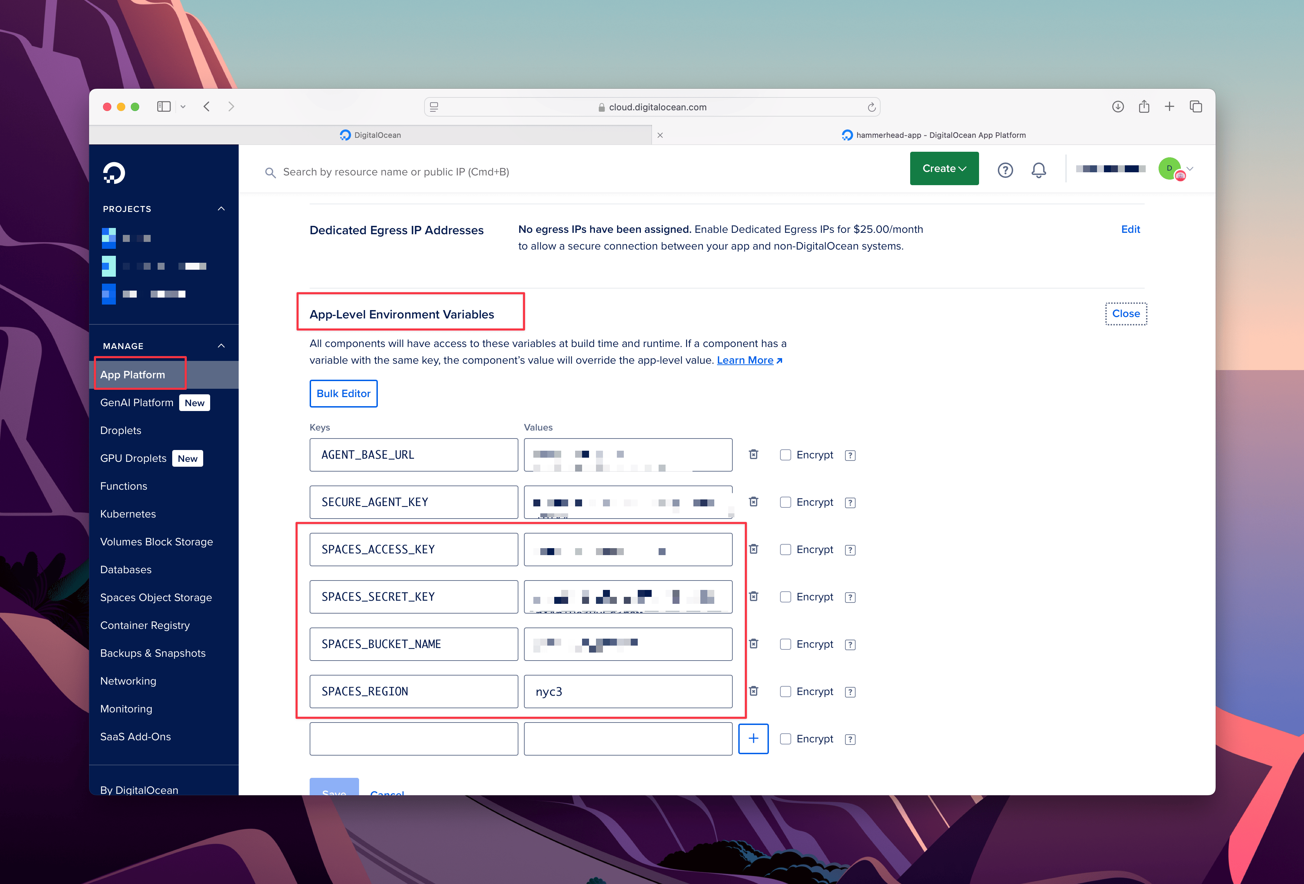Delete the SECURE_AGENT_KEY variable with trash icon

click(754, 501)
